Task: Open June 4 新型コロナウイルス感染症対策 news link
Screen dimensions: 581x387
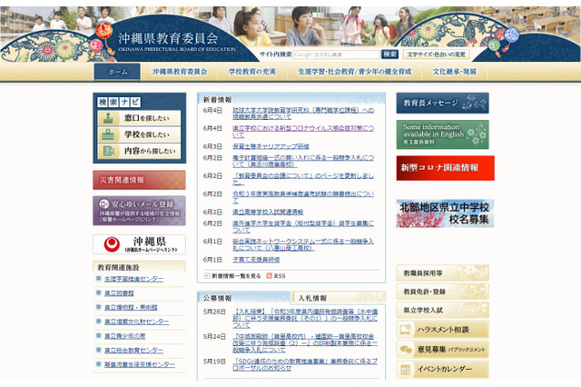Action: click(303, 132)
